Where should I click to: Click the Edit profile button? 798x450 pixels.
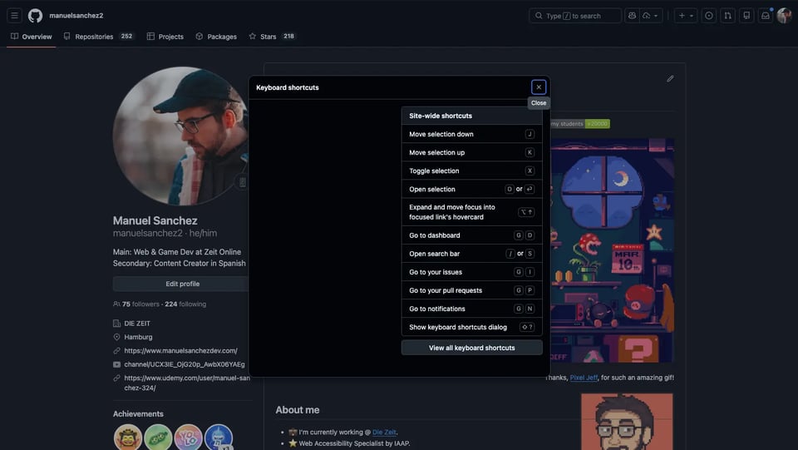point(182,284)
